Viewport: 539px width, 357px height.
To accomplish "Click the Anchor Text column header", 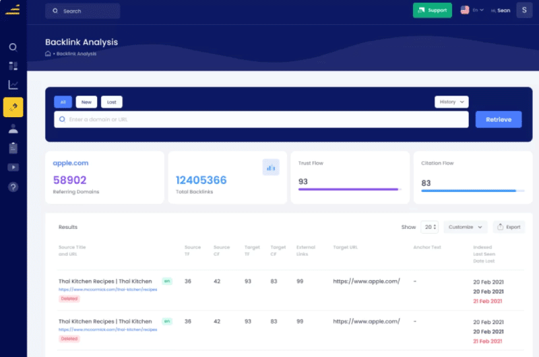I will (427, 247).
